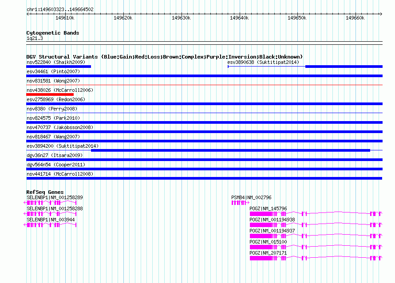
Task: Open nsv818467 (Wang2007) variant label
Action: (53, 137)
